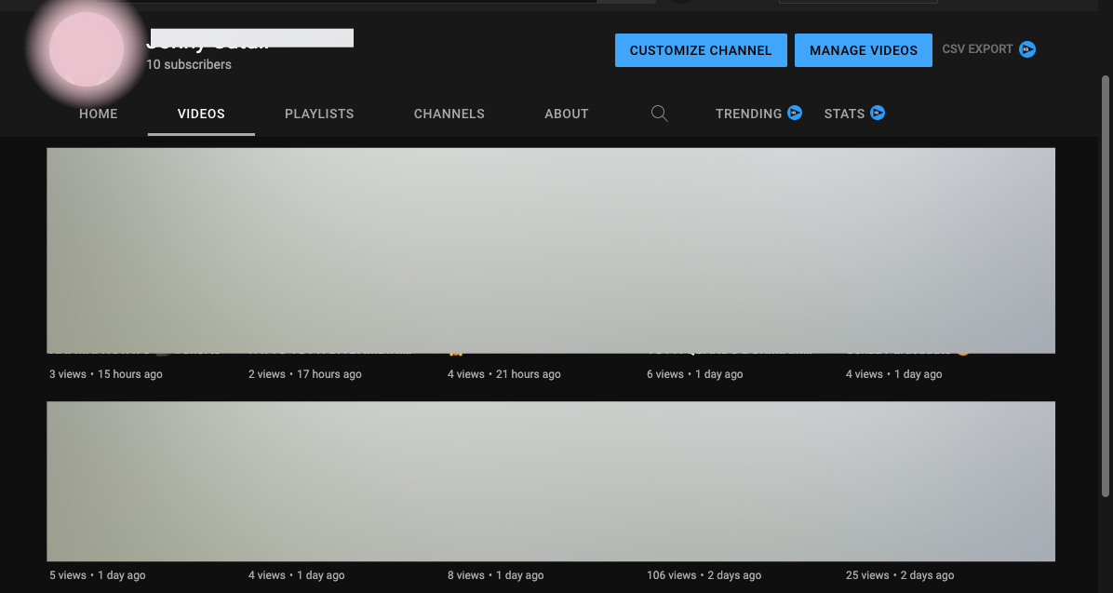Click the page vertical scrollbar
Image resolution: width=1113 pixels, height=593 pixels.
click(x=1105, y=286)
